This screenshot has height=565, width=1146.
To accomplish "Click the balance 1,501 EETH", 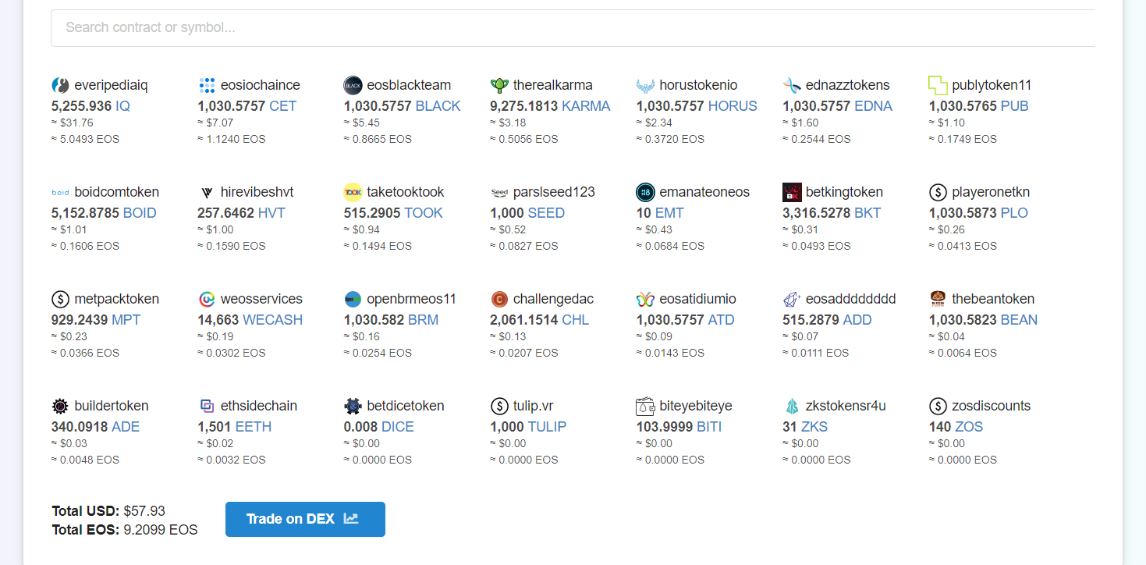I will tap(235, 427).
